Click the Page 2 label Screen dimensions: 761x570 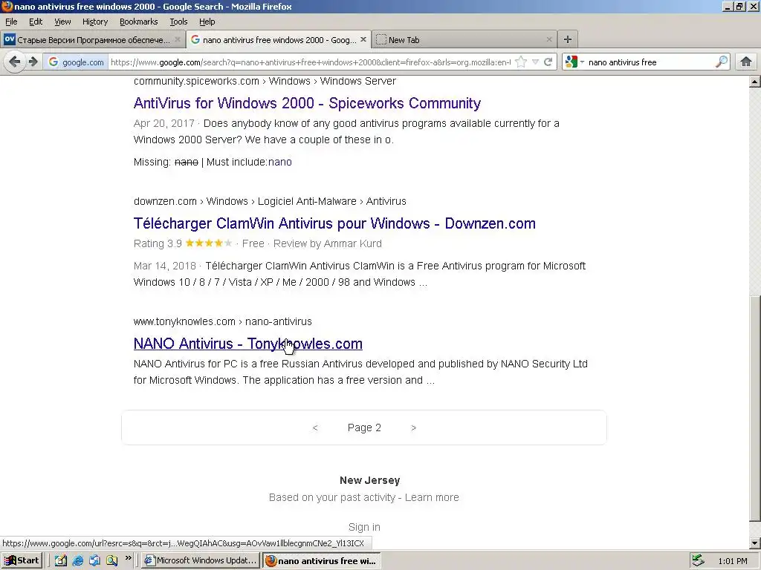pos(364,427)
